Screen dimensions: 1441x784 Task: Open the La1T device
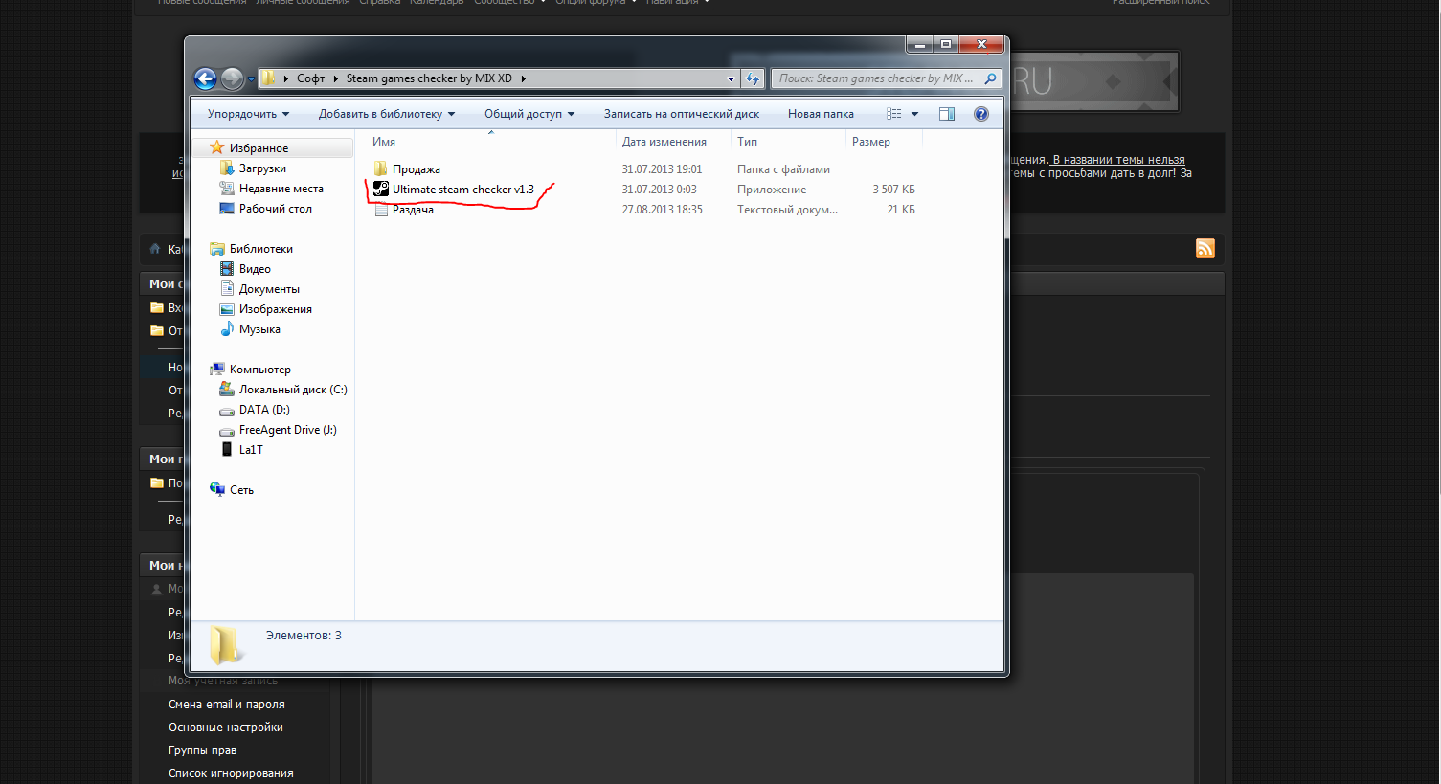(x=251, y=450)
